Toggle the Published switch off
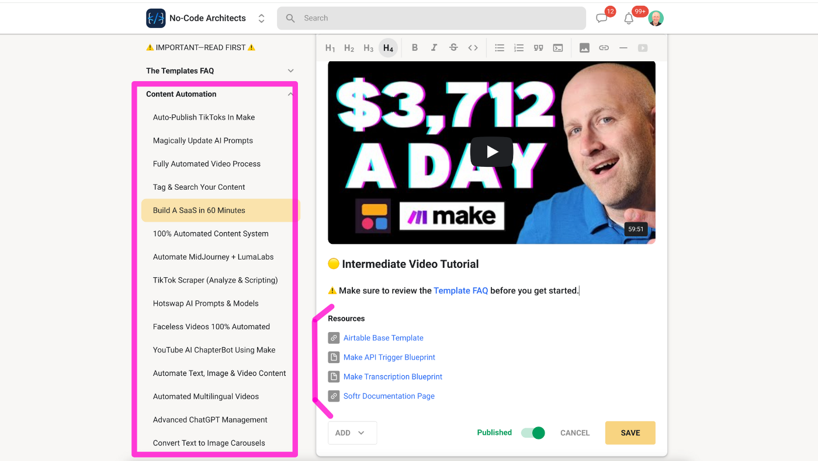 533,433
